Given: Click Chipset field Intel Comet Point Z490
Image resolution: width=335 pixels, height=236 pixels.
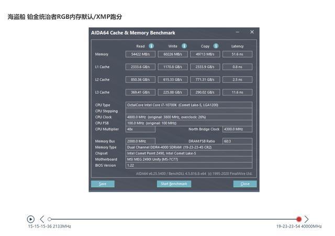Looking at the screenshot, I should pyautogui.click(x=189, y=153).
